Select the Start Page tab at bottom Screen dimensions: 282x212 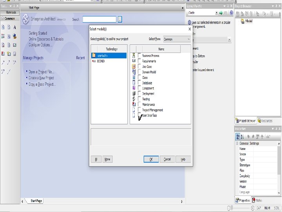[36, 201]
